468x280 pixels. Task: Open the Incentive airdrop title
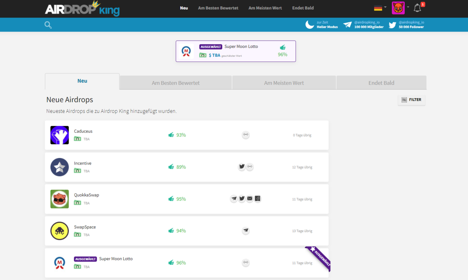click(x=83, y=163)
